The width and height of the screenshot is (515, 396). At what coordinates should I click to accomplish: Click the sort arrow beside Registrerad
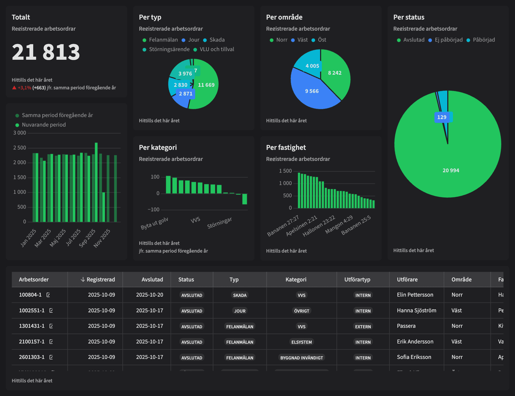[83, 280]
